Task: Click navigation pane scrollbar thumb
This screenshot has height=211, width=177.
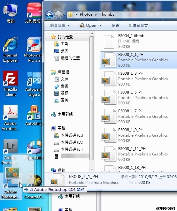Action: click(x=92, y=98)
